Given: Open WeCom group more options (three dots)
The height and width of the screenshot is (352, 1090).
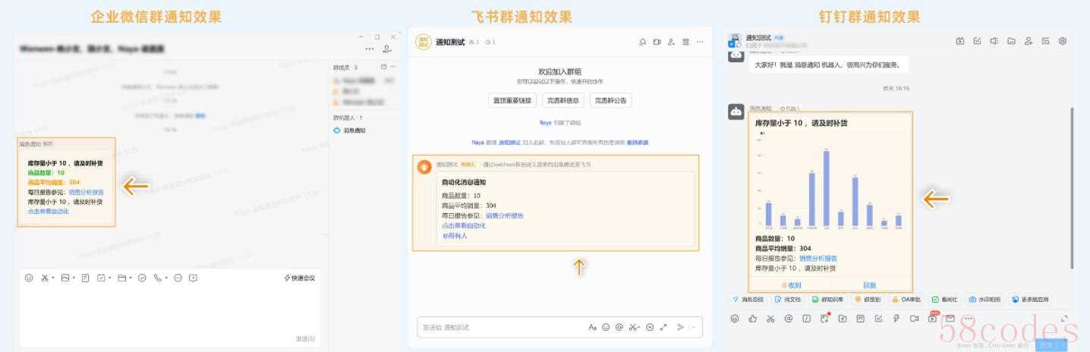Looking at the screenshot, I should [370, 49].
